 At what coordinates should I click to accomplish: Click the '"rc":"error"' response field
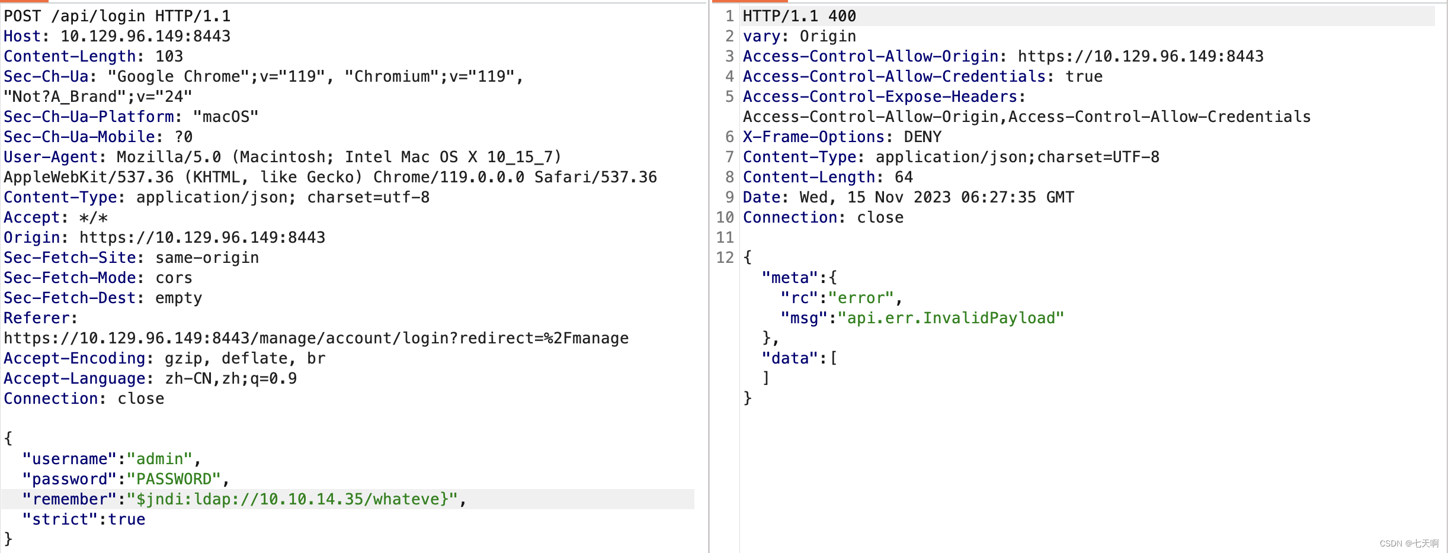(842, 298)
